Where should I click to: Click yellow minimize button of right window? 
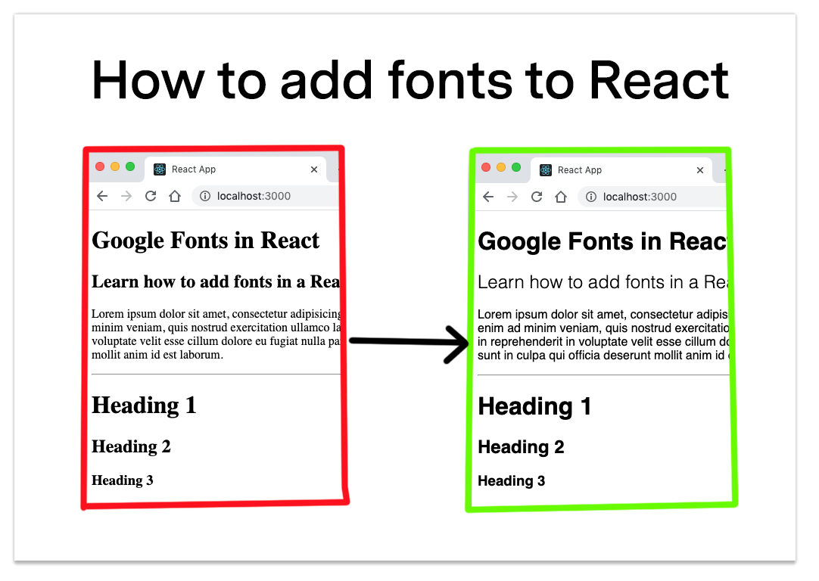(x=501, y=167)
